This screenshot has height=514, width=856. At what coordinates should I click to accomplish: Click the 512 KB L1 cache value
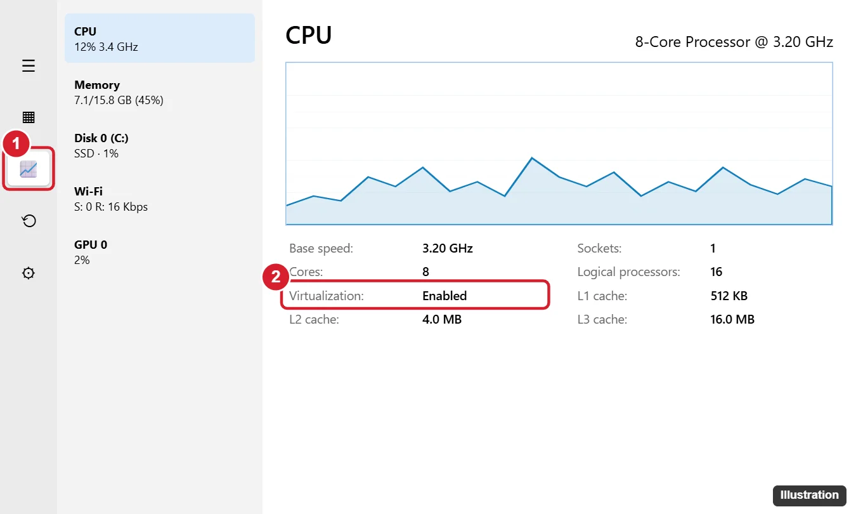(x=729, y=296)
